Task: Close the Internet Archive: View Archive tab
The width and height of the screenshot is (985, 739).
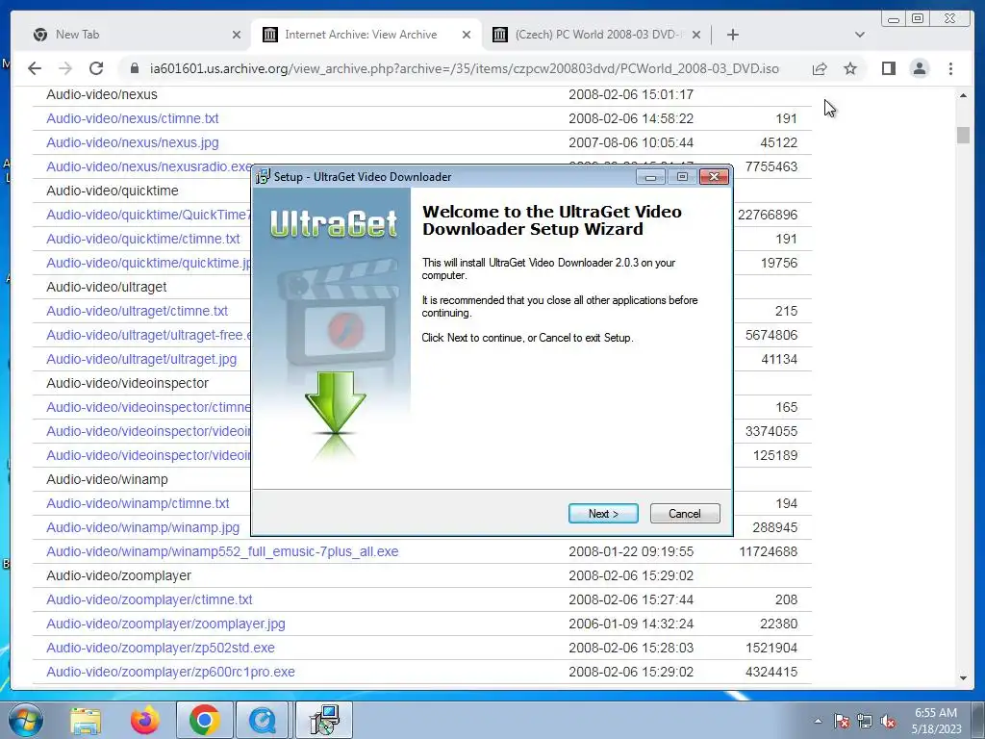Action: click(467, 35)
